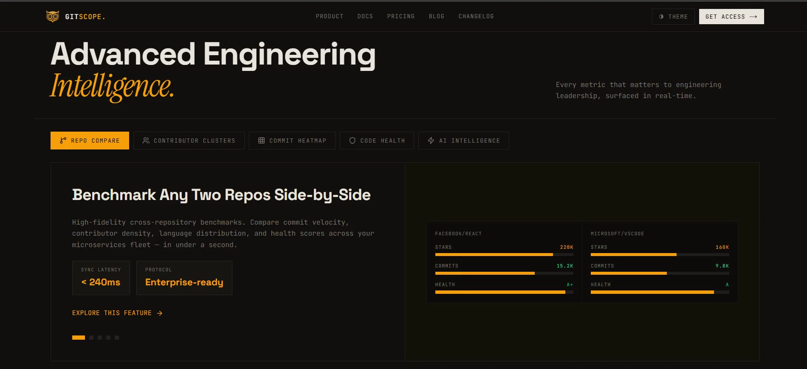
Task: Select the third carousel indicator dot
Action: (x=100, y=338)
